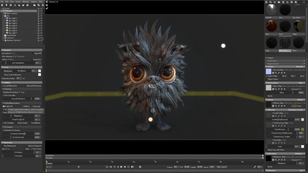Toggle Use Watermark checkbox
The width and height of the screenshot is (308, 173).
tap(3, 146)
